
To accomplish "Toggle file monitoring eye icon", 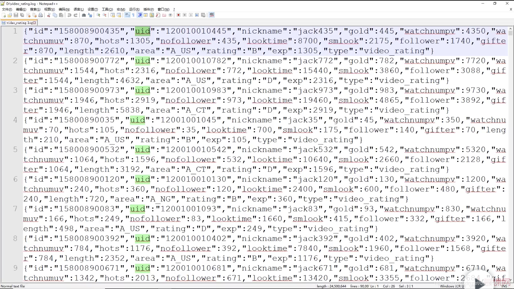I will (x=170, y=15).
